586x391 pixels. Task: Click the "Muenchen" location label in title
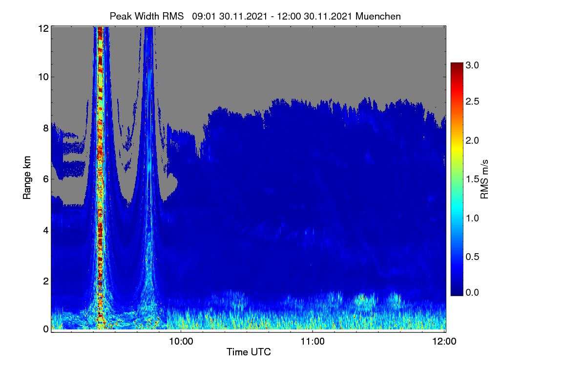378,16
